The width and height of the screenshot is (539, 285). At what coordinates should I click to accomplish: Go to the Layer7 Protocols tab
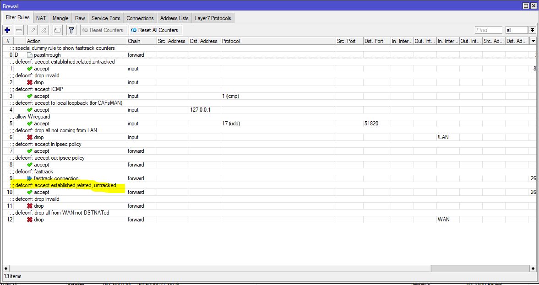pyautogui.click(x=213, y=18)
